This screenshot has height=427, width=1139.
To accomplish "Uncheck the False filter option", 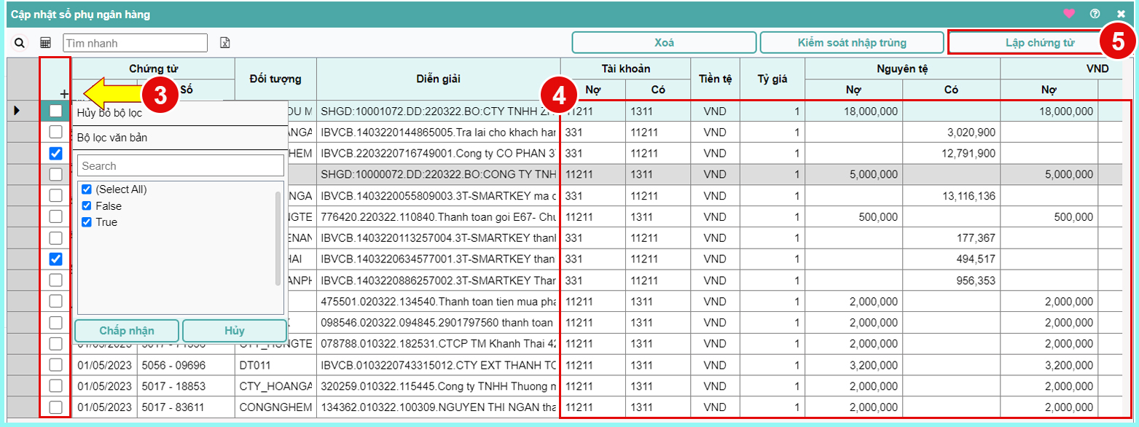I will click(x=87, y=206).
